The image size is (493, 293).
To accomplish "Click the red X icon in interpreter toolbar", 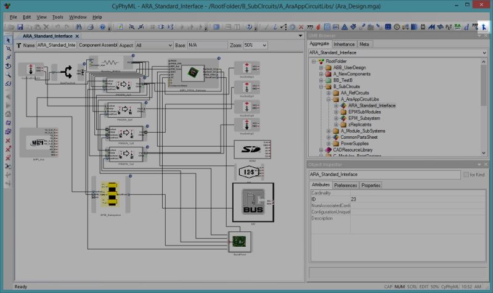I will click(301, 27).
